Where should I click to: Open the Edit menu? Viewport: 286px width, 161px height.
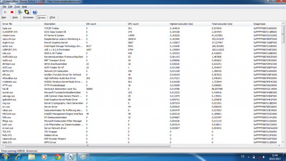pos(10,7)
